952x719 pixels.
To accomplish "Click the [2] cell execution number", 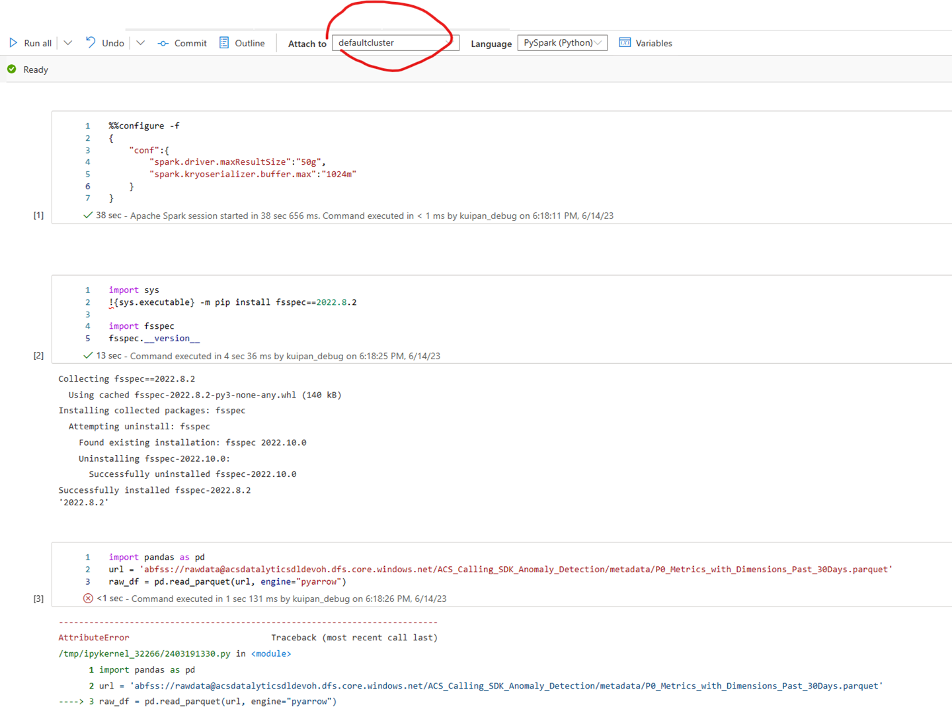I will click(x=39, y=355).
